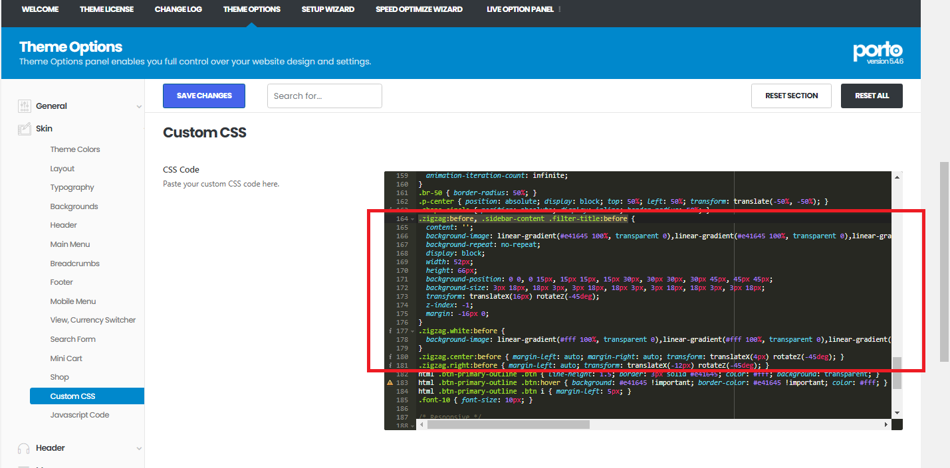Collapse the code block at line 164
This screenshot has height=468, width=950.
[413, 219]
